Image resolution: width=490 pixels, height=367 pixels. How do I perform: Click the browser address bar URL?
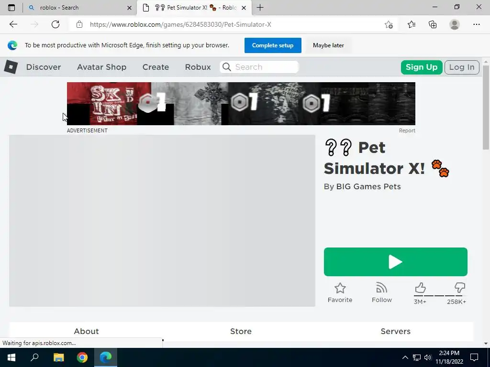click(180, 24)
